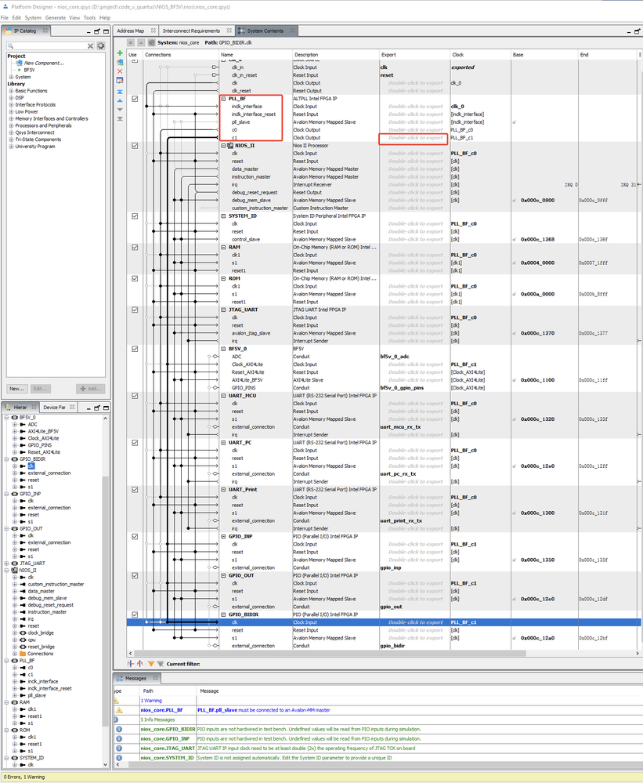This screenshot has width=643, height=783.
Task: Click the Add subsystem icon below the plus
Action: point(120,63)
